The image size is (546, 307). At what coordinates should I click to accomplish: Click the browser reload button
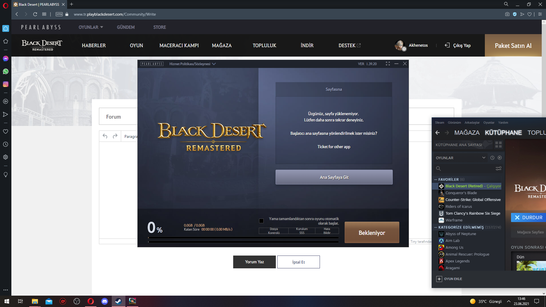(x=35, y=14)
